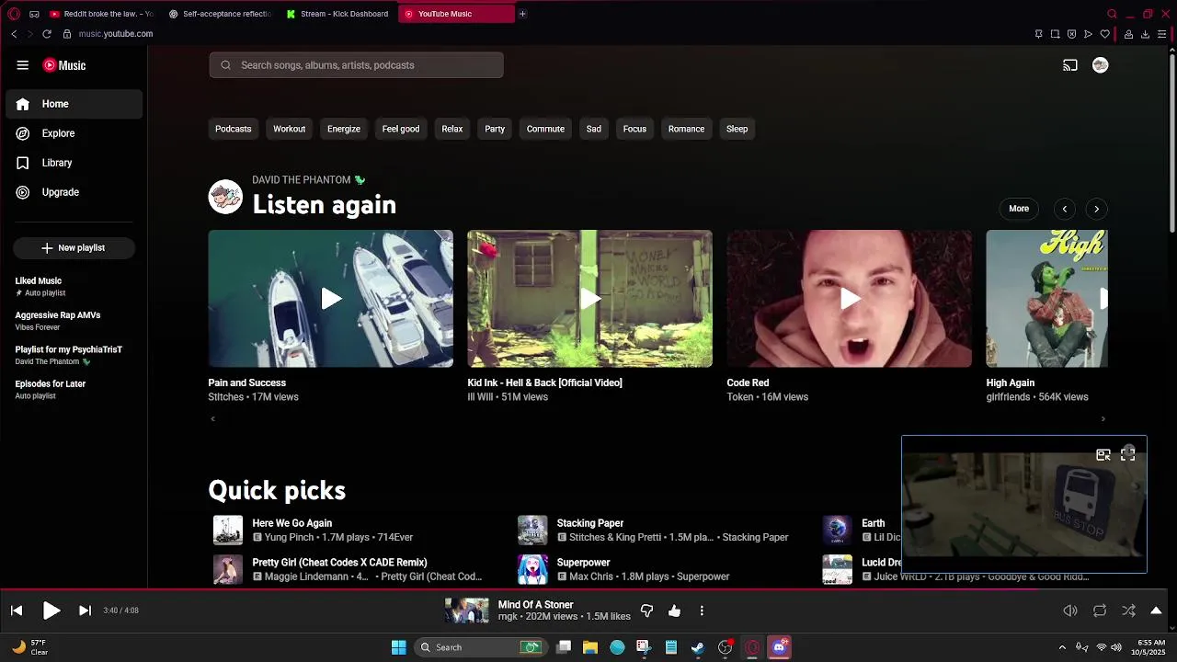Play the High Again thumbnail
This screenshot has height=662, width=1177.
point(1046,299)
